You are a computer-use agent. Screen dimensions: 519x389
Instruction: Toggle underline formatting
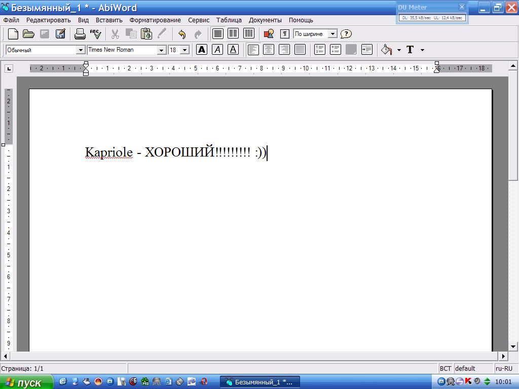pyautogui.click(x=233, y=50)
